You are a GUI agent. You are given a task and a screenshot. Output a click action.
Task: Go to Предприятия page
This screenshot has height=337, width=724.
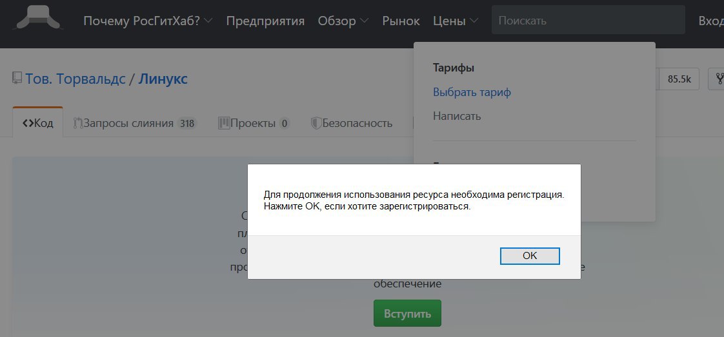coord(265,21)
